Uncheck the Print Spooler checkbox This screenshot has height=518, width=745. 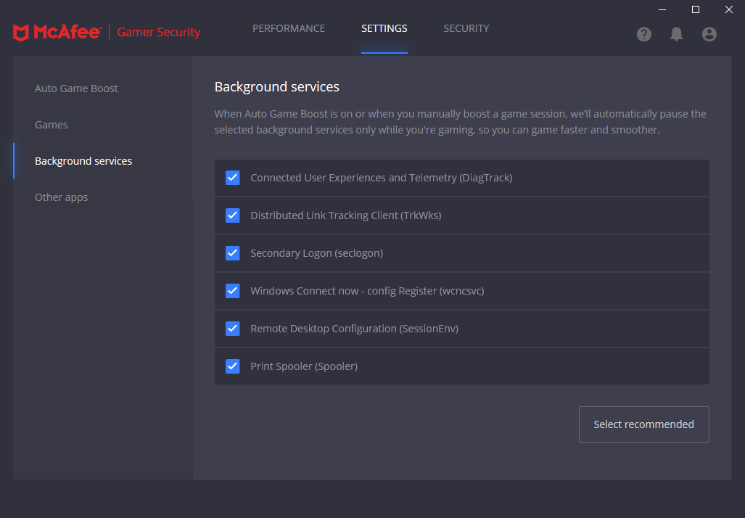[x=233, y=366]
